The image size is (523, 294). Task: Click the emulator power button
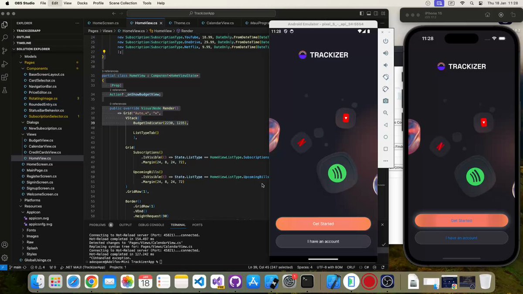[385, 41]
